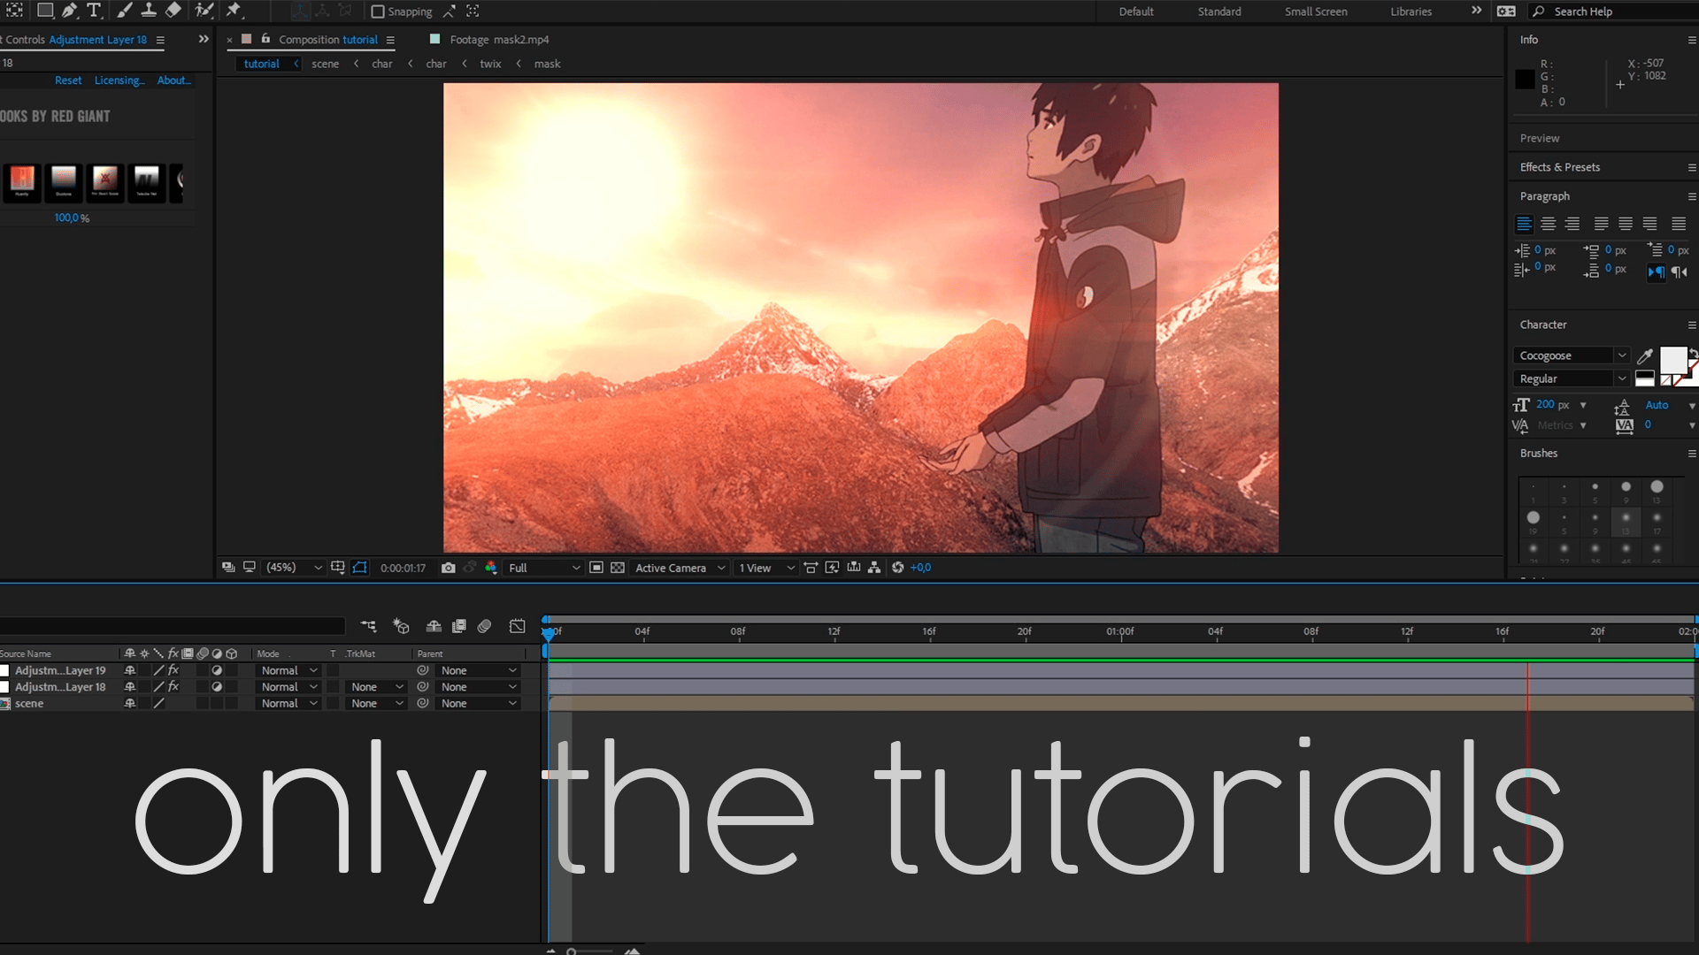Viewport: 1699px width, 955px height.
Task: Click the Draft 3D timeline icon
Action: (401, 626)
